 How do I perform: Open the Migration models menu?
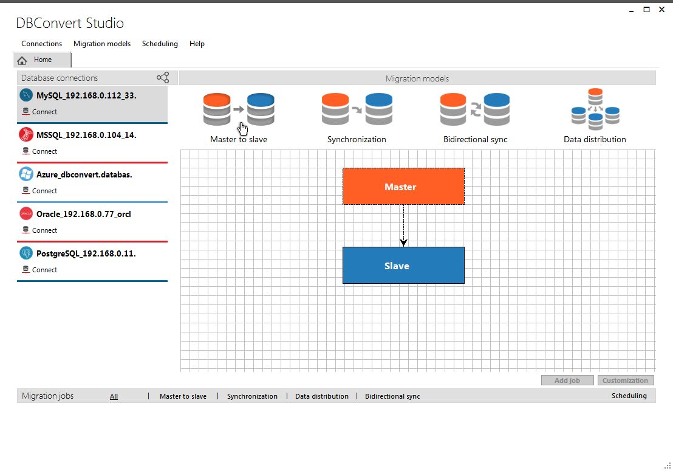pos(101,43)
